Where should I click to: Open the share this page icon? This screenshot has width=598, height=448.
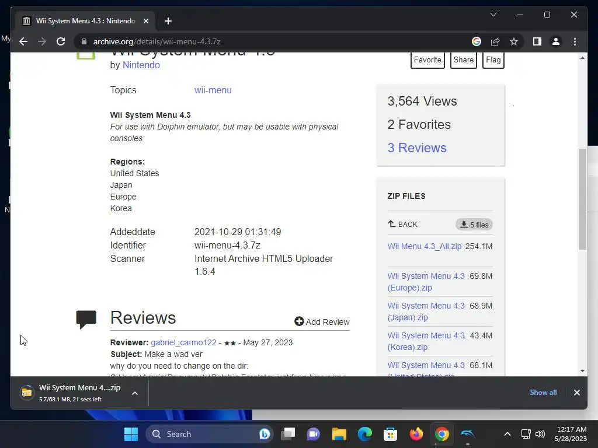tap(495, 41)
